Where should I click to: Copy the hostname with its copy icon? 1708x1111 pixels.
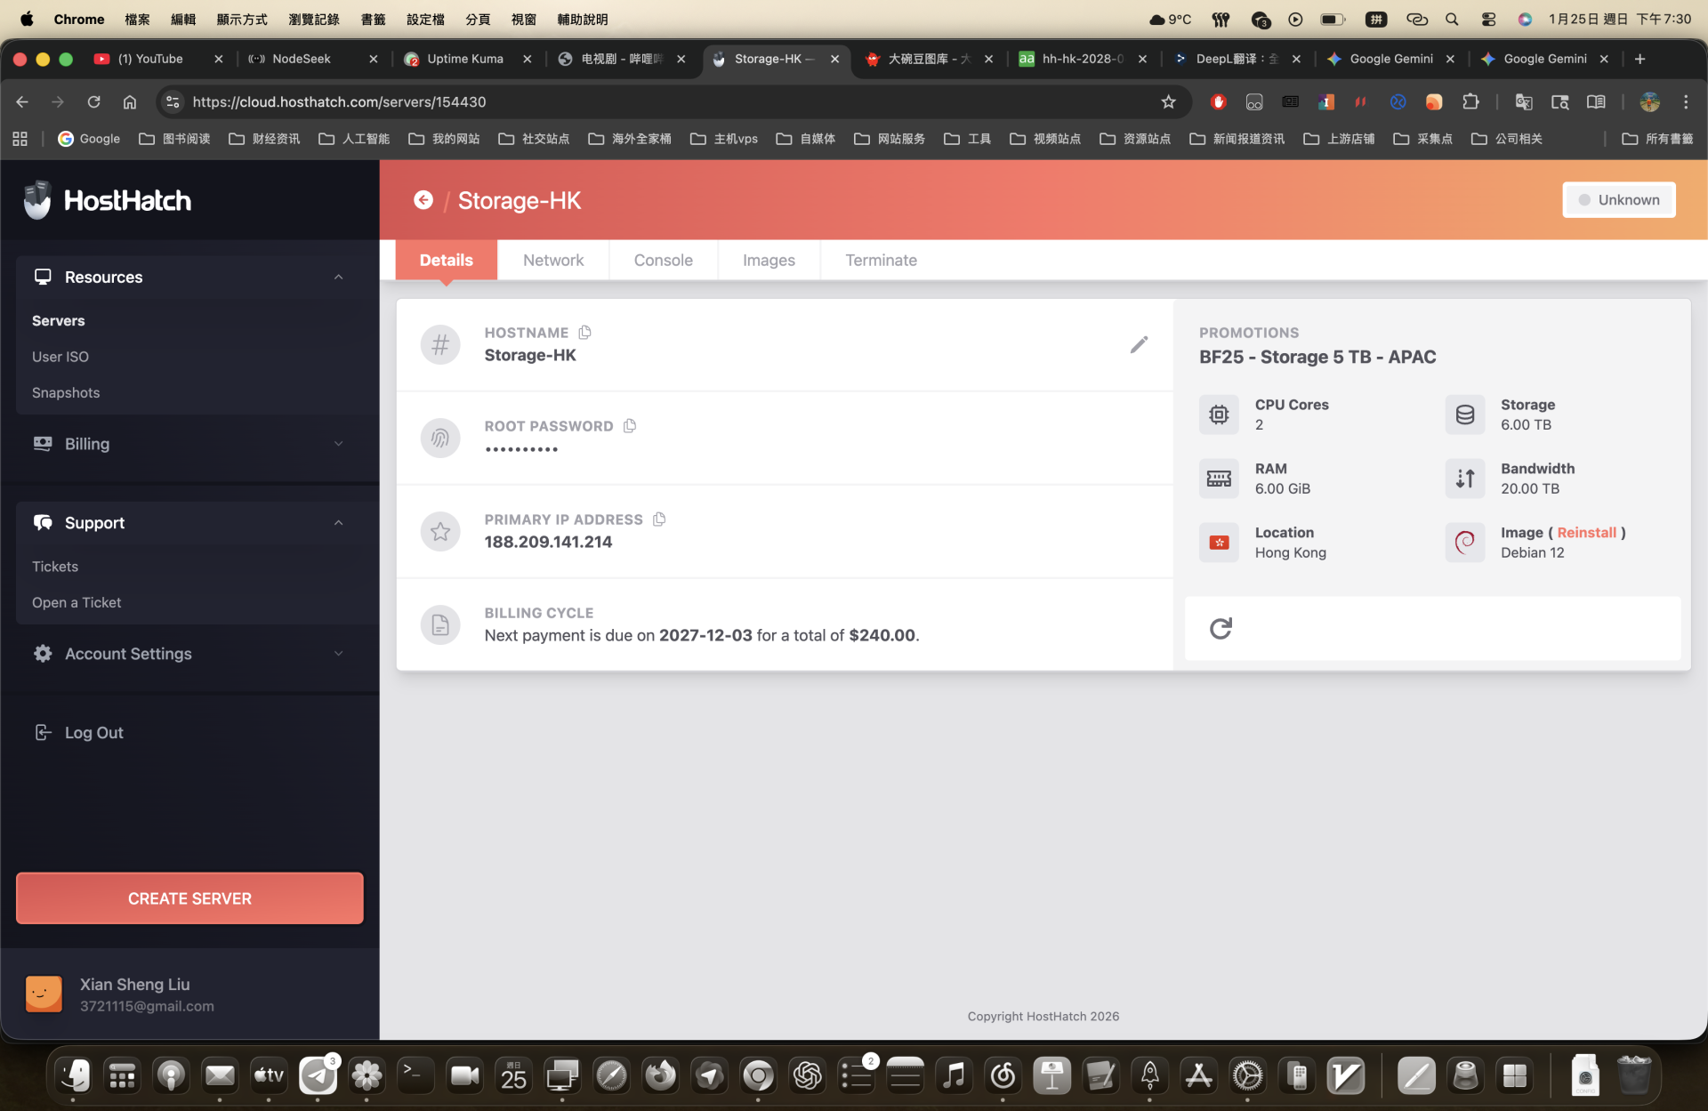pos(584,333)
